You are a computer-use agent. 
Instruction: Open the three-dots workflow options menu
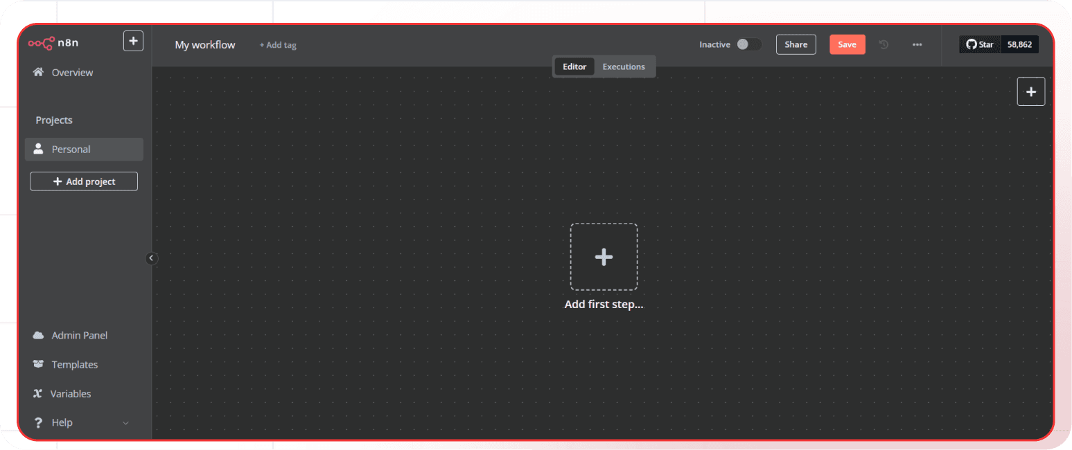(x=917, y=44)
